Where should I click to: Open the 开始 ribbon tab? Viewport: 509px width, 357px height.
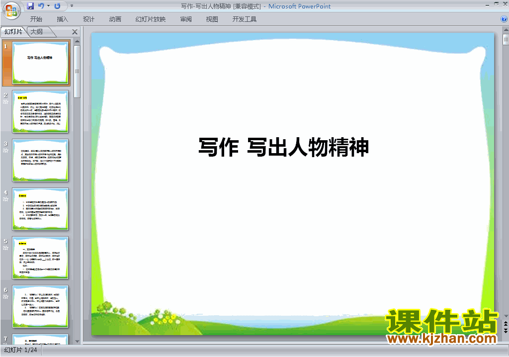click(x=36, y=19)
